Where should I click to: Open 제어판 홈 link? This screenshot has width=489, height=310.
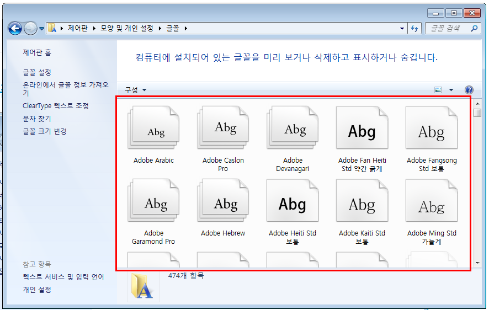point(37,52)
